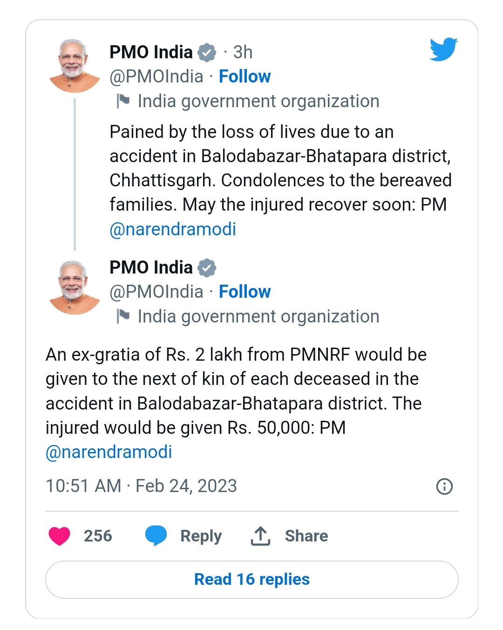Open the tweet info circle icon
Image resolution: width=503 pixels, height=630 pixels.
(444, 486)
